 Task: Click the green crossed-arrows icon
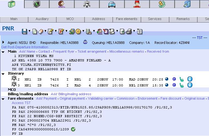(72, 31)
